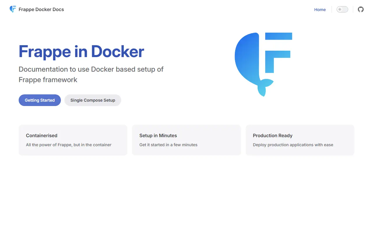Open the GitHub repository icon
373x233 pixels.
tap(361, 9)
